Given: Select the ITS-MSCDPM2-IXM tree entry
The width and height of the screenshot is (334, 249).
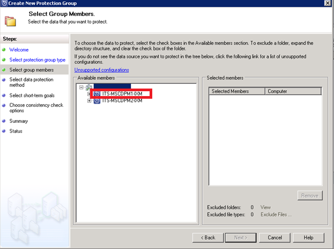Looking at the screenshot, I should click(x=122, y=101).
